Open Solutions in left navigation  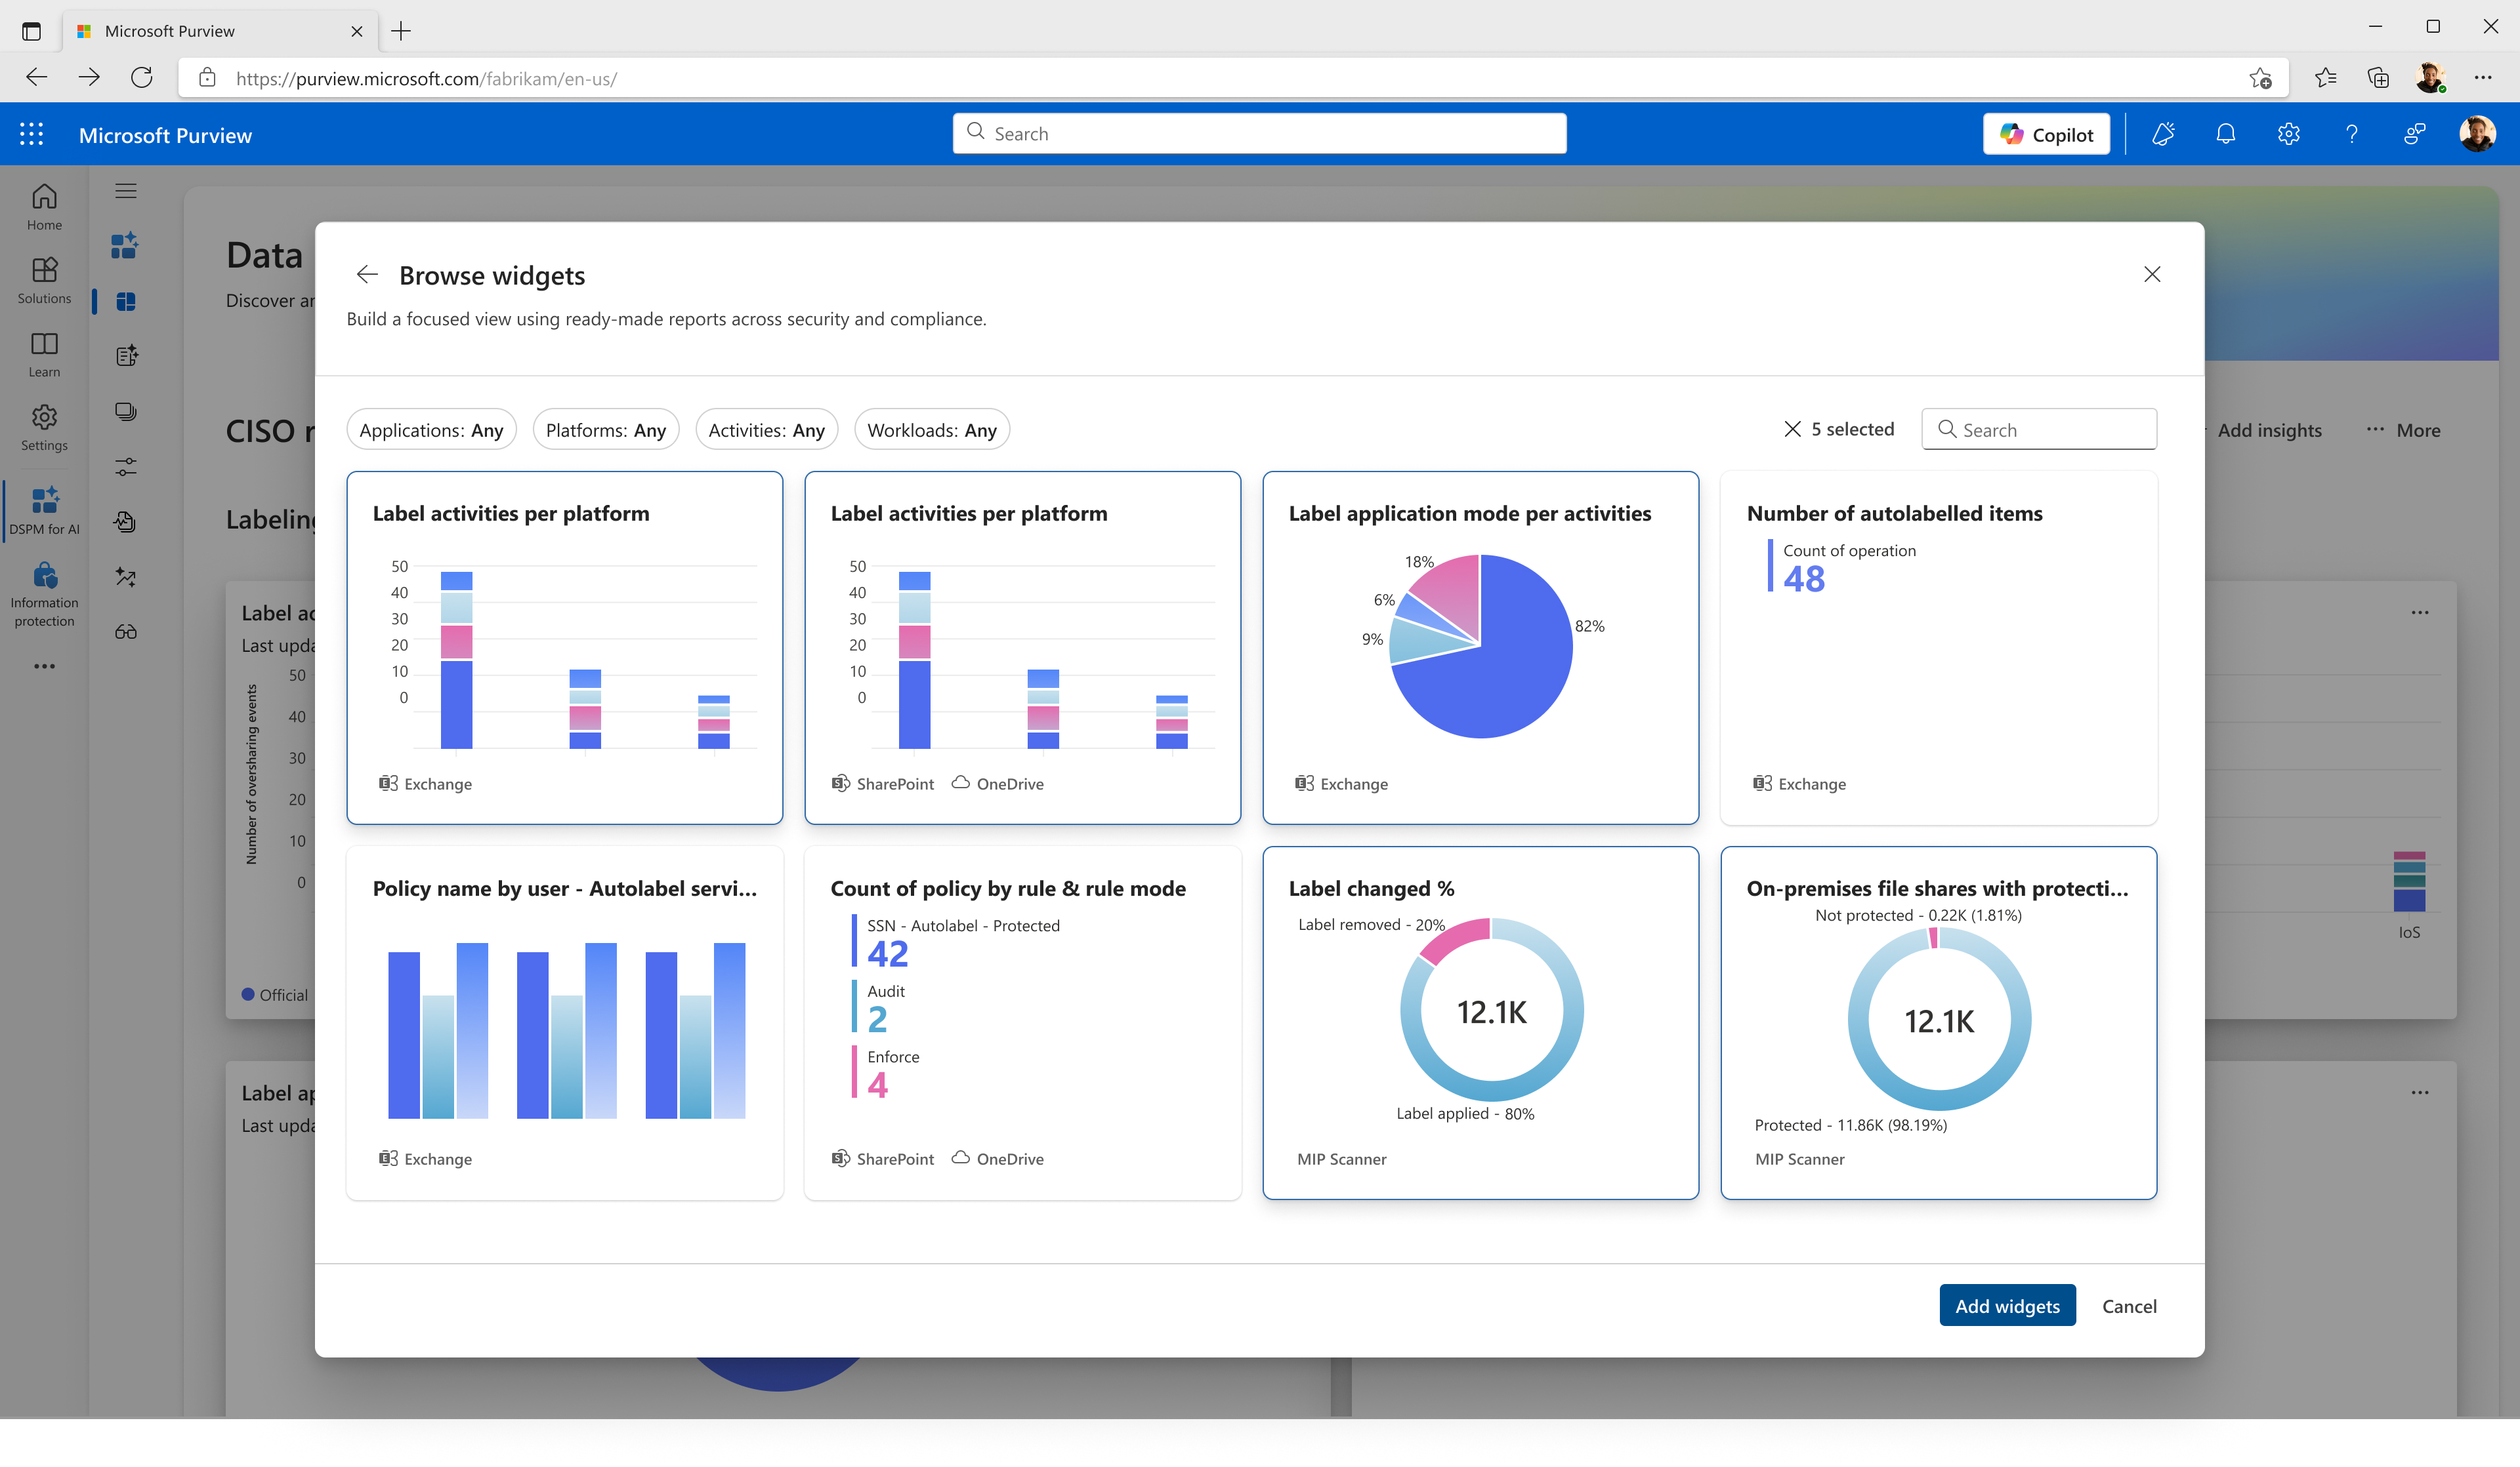click(44, 281)
